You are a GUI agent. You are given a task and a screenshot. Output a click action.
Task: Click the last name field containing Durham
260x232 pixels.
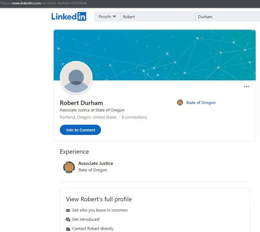(x=228, y=16)
